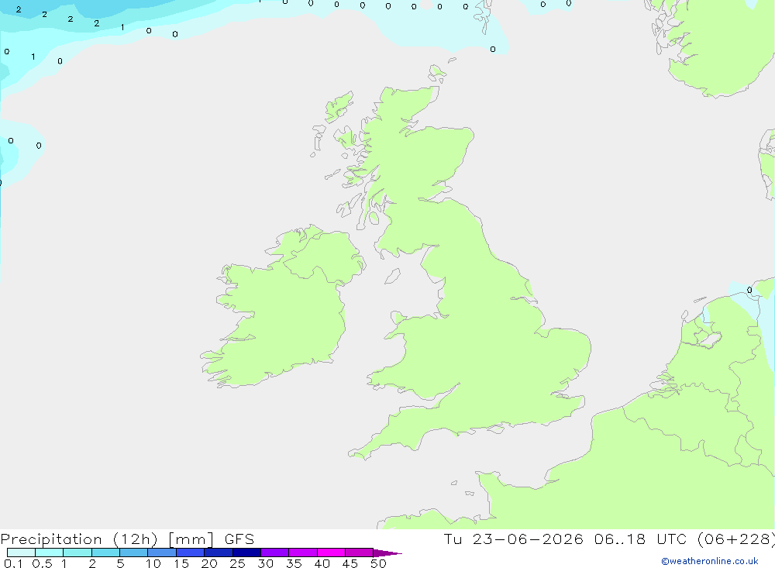This screenshot has height=568, width=775.
Task: Click the '0.1' legend label
Action: click(x=13, y=563)
